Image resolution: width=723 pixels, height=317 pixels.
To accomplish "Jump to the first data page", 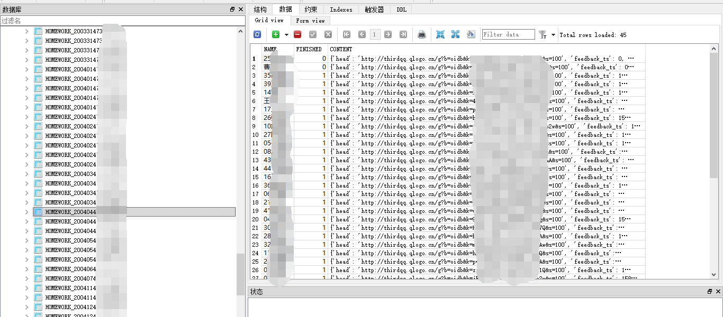I will (347, 34).
